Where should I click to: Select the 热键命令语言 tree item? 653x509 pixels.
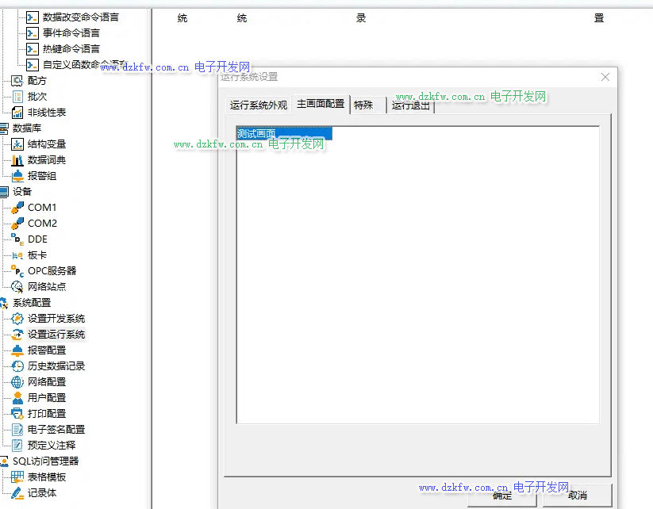(x=71, y=49)
